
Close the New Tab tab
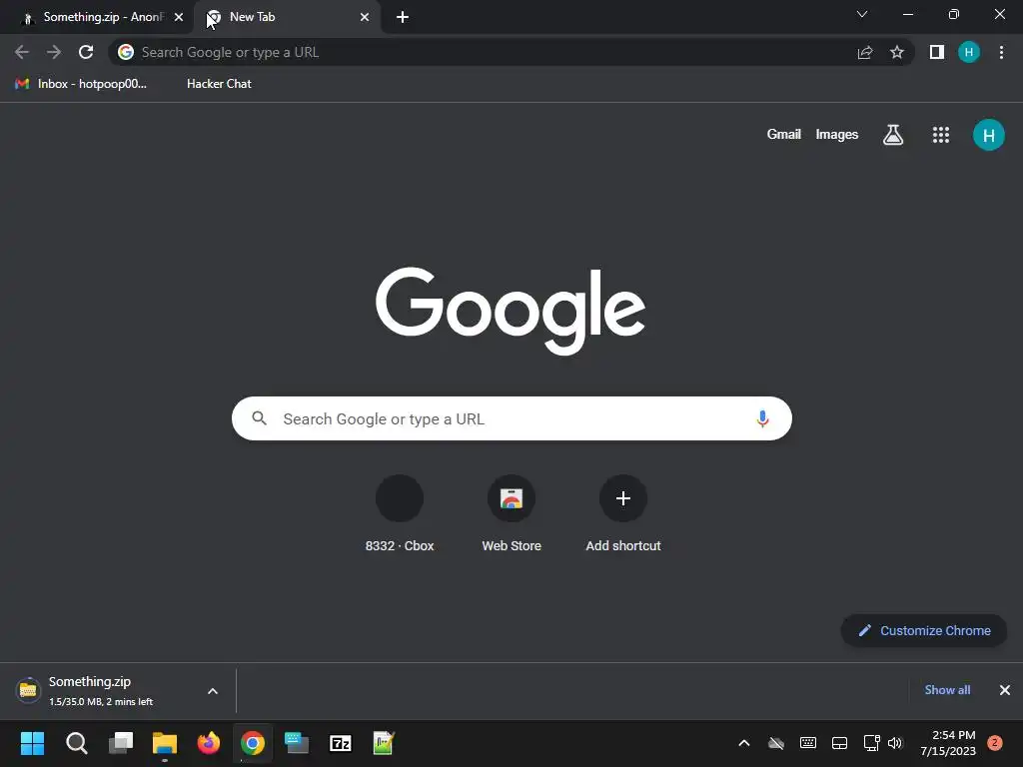pos(365,18)
